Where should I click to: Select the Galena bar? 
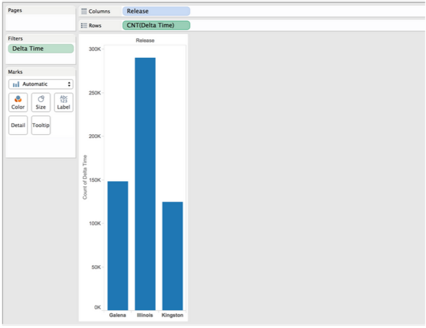click(117, 246)
